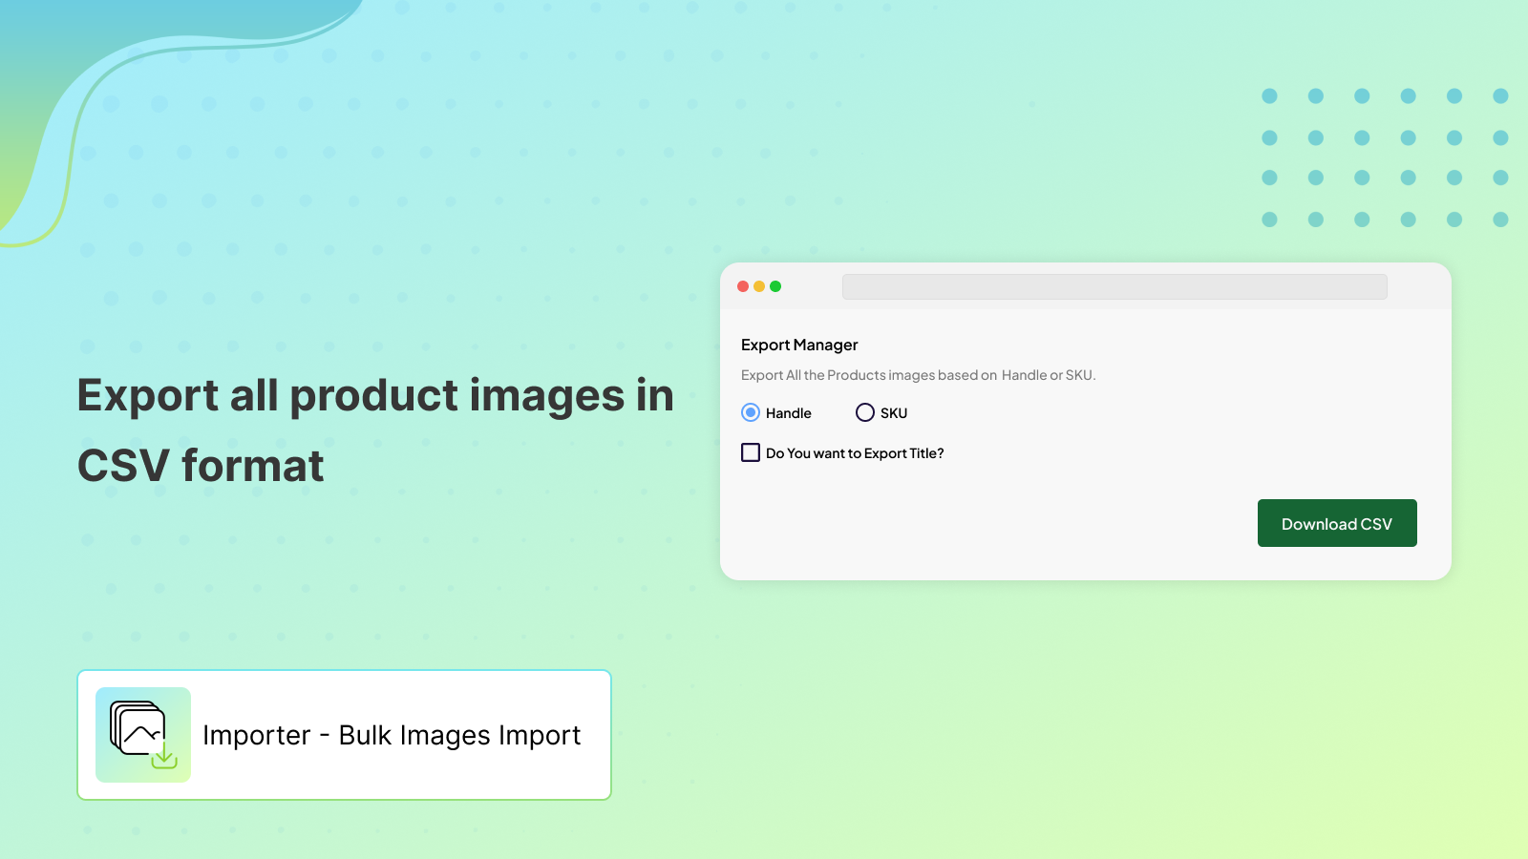Image resolution: width=1528 pixels, height=859 pixels.
Task: Click the "Importer - Bulk Images Import" label
Action: 392,735
